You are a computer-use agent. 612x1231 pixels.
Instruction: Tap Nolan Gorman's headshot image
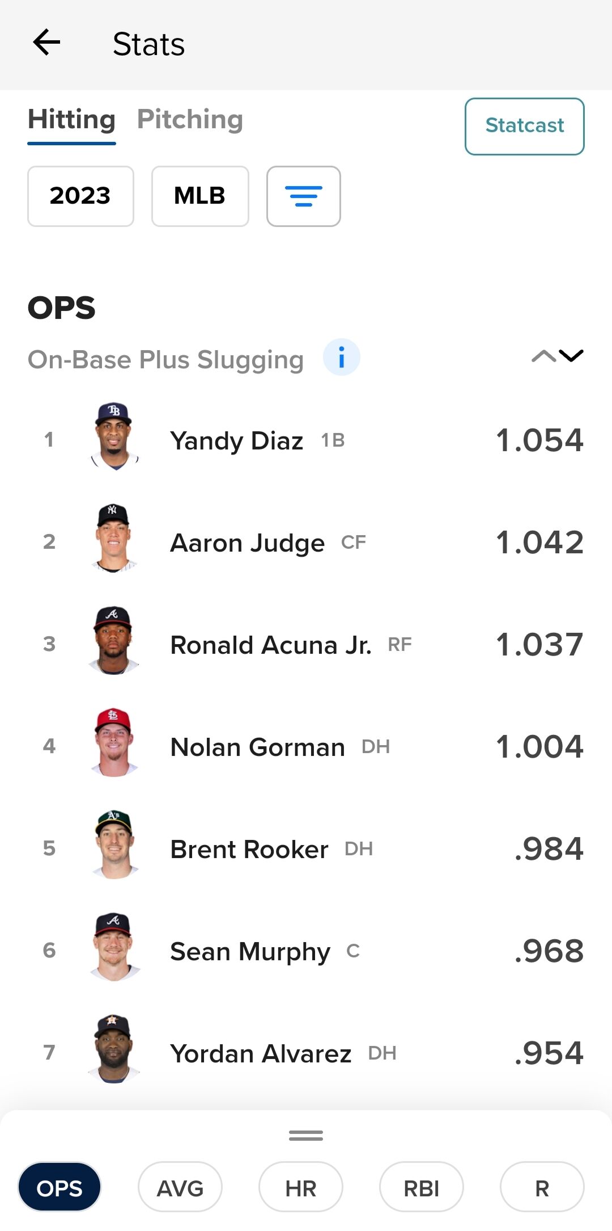point(114,742)
